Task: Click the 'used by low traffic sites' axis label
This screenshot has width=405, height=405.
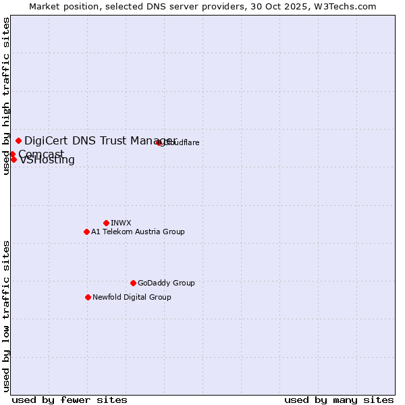Action: [6, 315]
